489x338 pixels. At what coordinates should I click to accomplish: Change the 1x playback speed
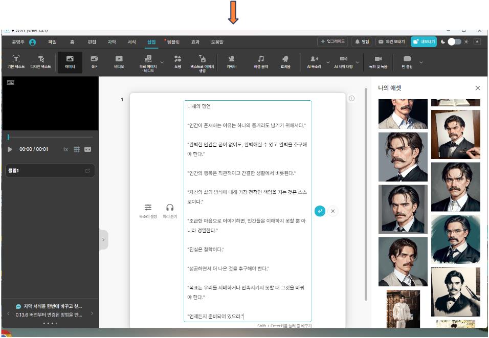(65, 149)
